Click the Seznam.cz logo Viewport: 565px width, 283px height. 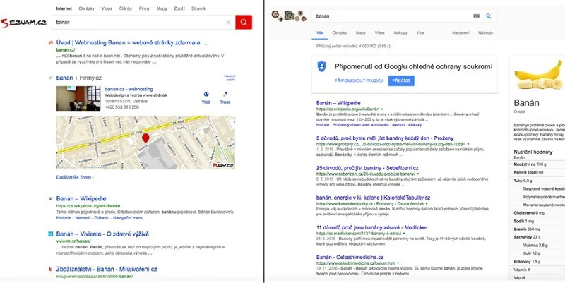click(23, 23)
